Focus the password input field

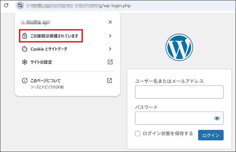point(179,118)
